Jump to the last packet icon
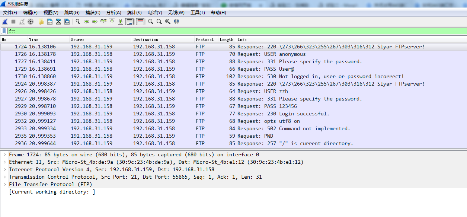467x217 pixels. tap(121, 22)
